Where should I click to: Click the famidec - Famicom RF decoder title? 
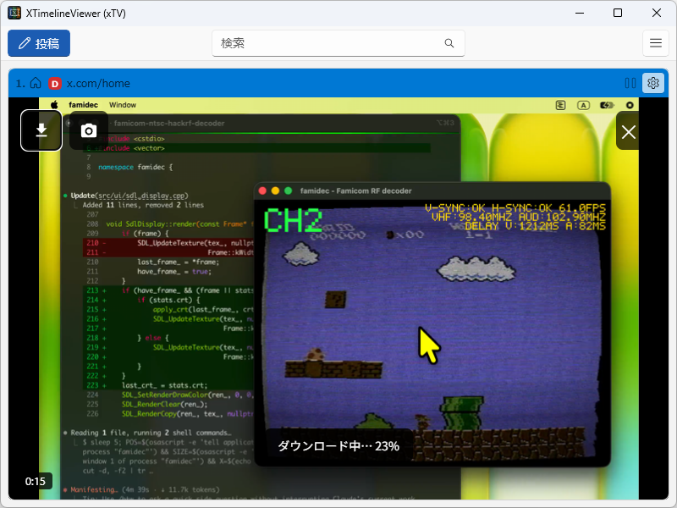coord(355,191)
